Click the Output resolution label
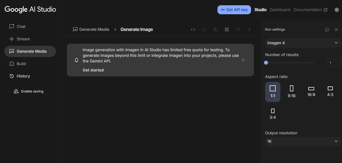The height and width of the screenshot is (163, 342). (x=281, y=133)
